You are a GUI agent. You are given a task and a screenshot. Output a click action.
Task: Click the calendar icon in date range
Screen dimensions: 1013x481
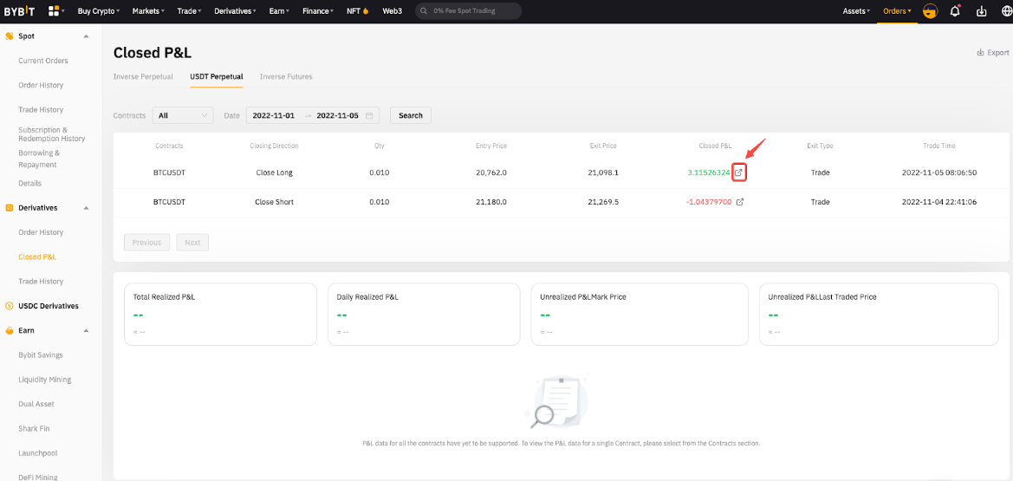(x=369, y=115)
